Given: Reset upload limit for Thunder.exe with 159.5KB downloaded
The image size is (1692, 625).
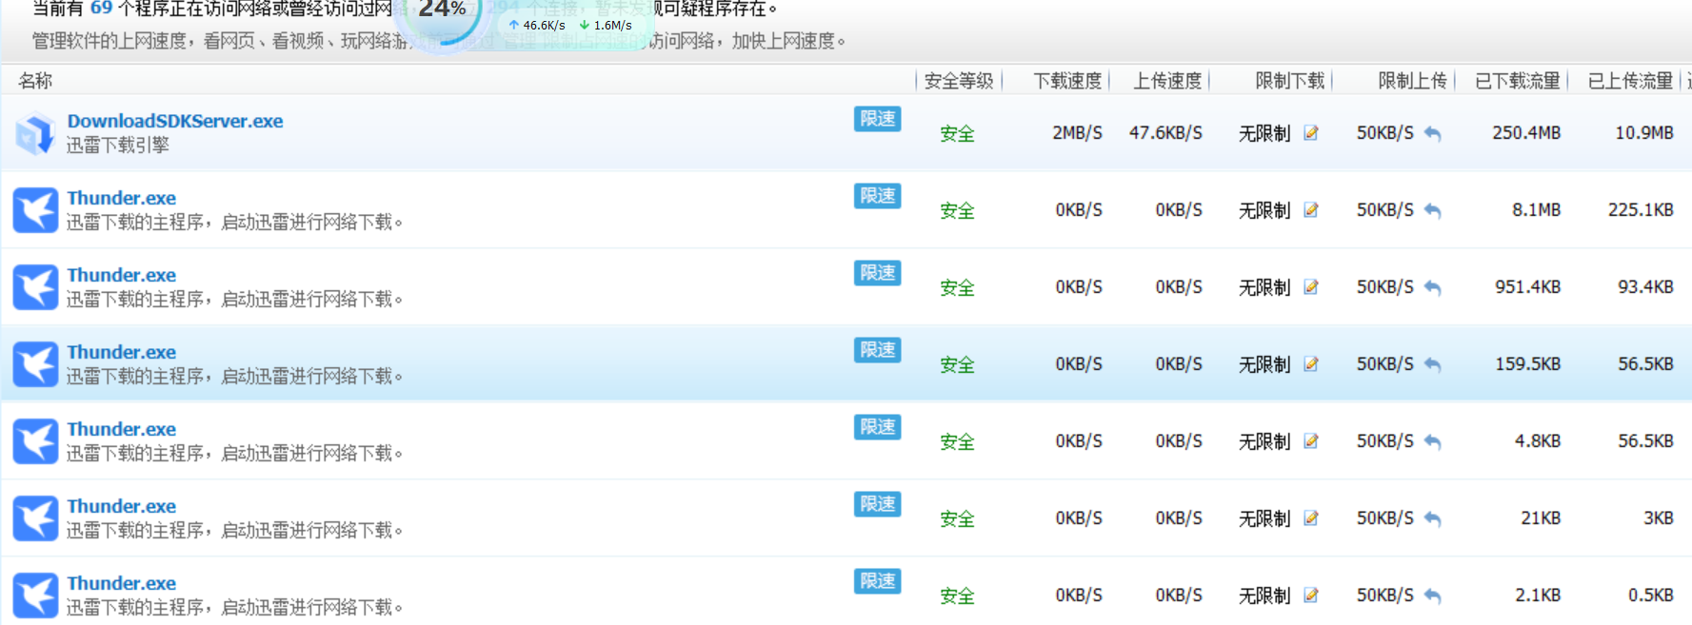Looking at the screenshot, I should (1432, 364).
